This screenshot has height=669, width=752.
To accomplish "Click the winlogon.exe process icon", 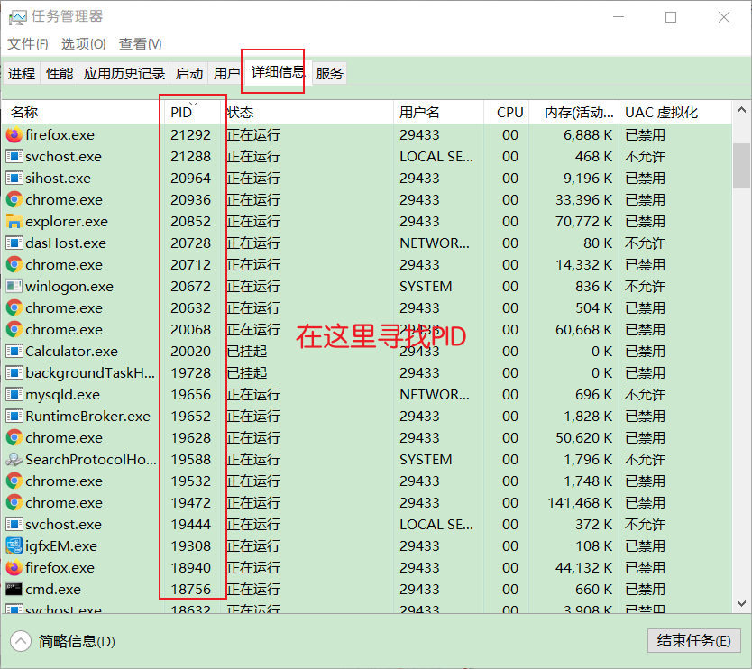I will (x=14, y=287).
